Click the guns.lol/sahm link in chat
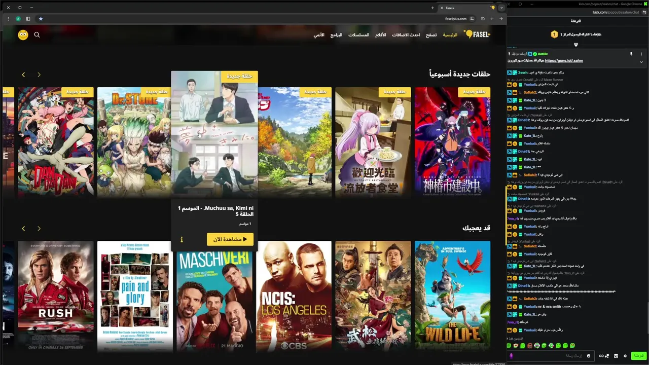Image resolution: width=649 pixels, height=365 pixels. (x=564, y=61)
